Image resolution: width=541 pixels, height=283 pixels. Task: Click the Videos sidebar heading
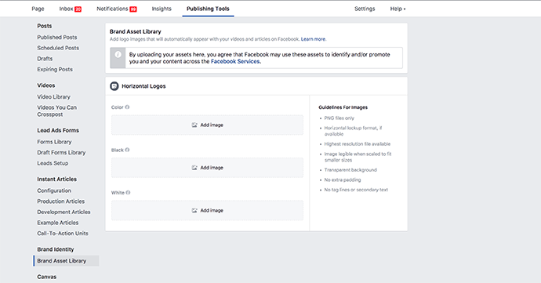(x=46, y=85)
